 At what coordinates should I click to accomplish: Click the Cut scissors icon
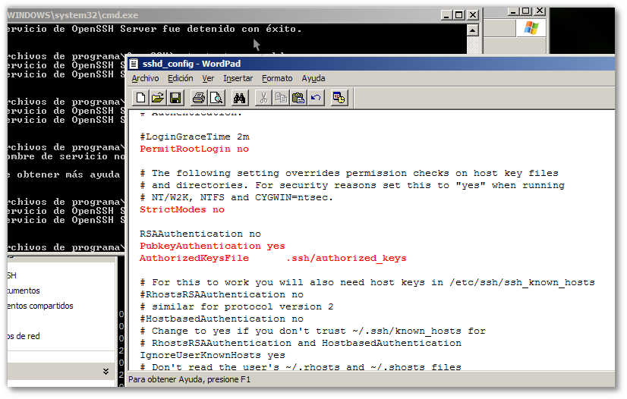(263, 98)
